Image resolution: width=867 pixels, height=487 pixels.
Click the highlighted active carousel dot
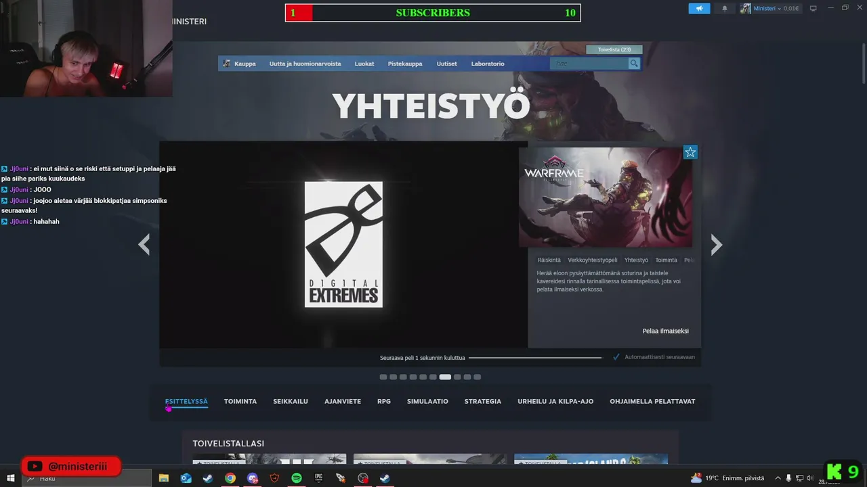click(445, 377)
